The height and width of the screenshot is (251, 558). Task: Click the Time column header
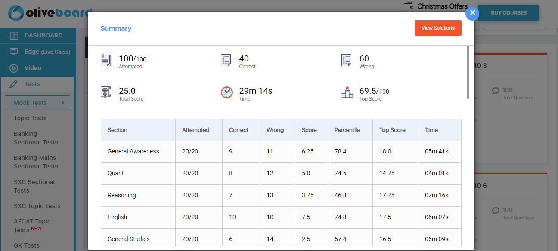(x=431, y=130)
